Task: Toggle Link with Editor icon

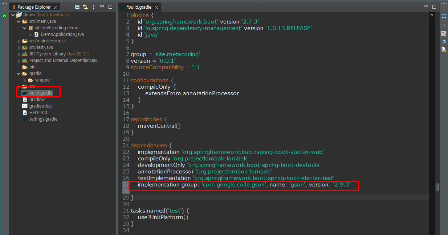Action: [x=85, y=7]
